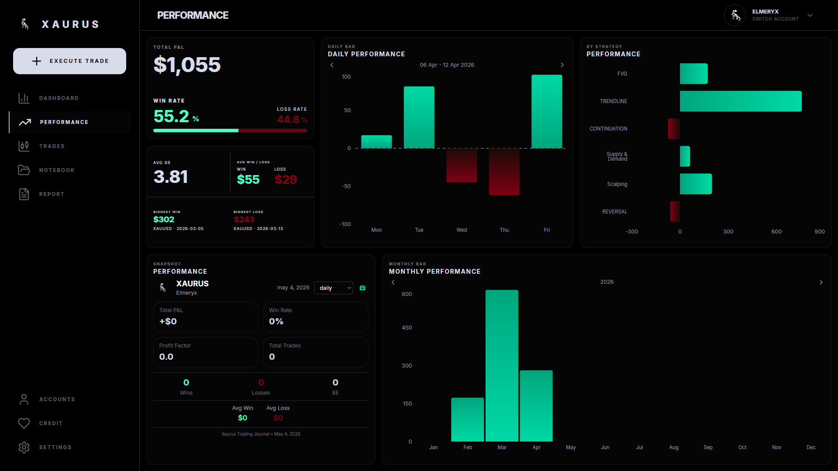Click the green snapshot save icon
Viewport: 838px width, 471px height.
click(362, 288)
